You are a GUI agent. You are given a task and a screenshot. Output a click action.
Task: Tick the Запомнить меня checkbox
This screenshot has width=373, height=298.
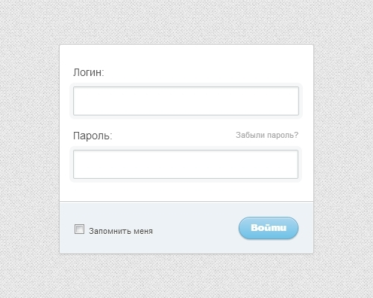pos(79,229)
